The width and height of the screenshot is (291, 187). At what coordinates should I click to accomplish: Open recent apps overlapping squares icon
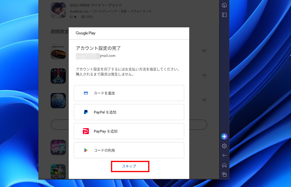click(224, 175)
